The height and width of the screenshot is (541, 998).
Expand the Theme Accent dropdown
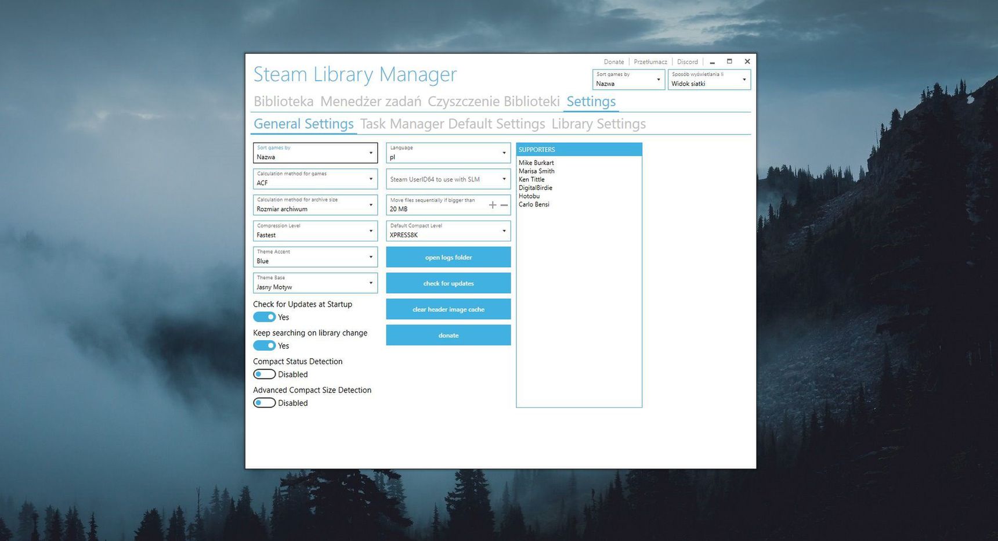coord(315,257)
